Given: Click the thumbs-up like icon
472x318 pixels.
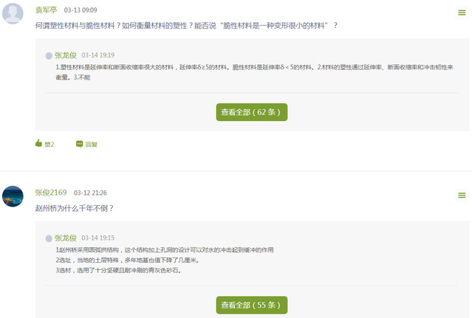Looking at the screenshot, I should [x=38, y=143].
